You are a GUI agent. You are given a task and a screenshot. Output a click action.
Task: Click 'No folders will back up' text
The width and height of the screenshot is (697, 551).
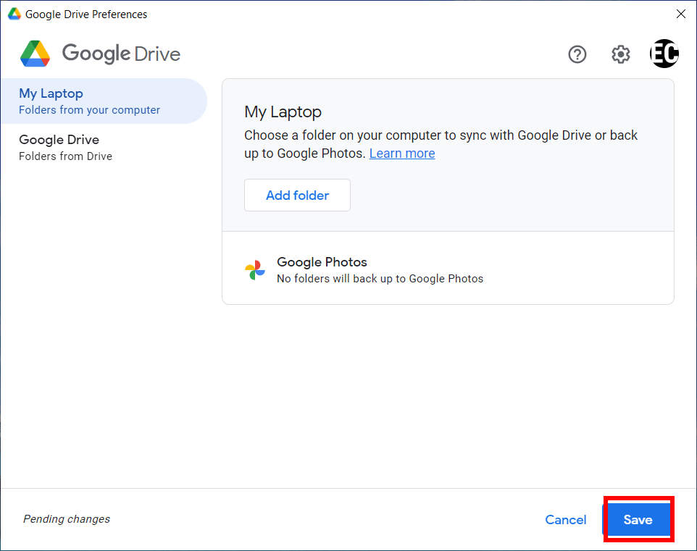tap(380, 278)
